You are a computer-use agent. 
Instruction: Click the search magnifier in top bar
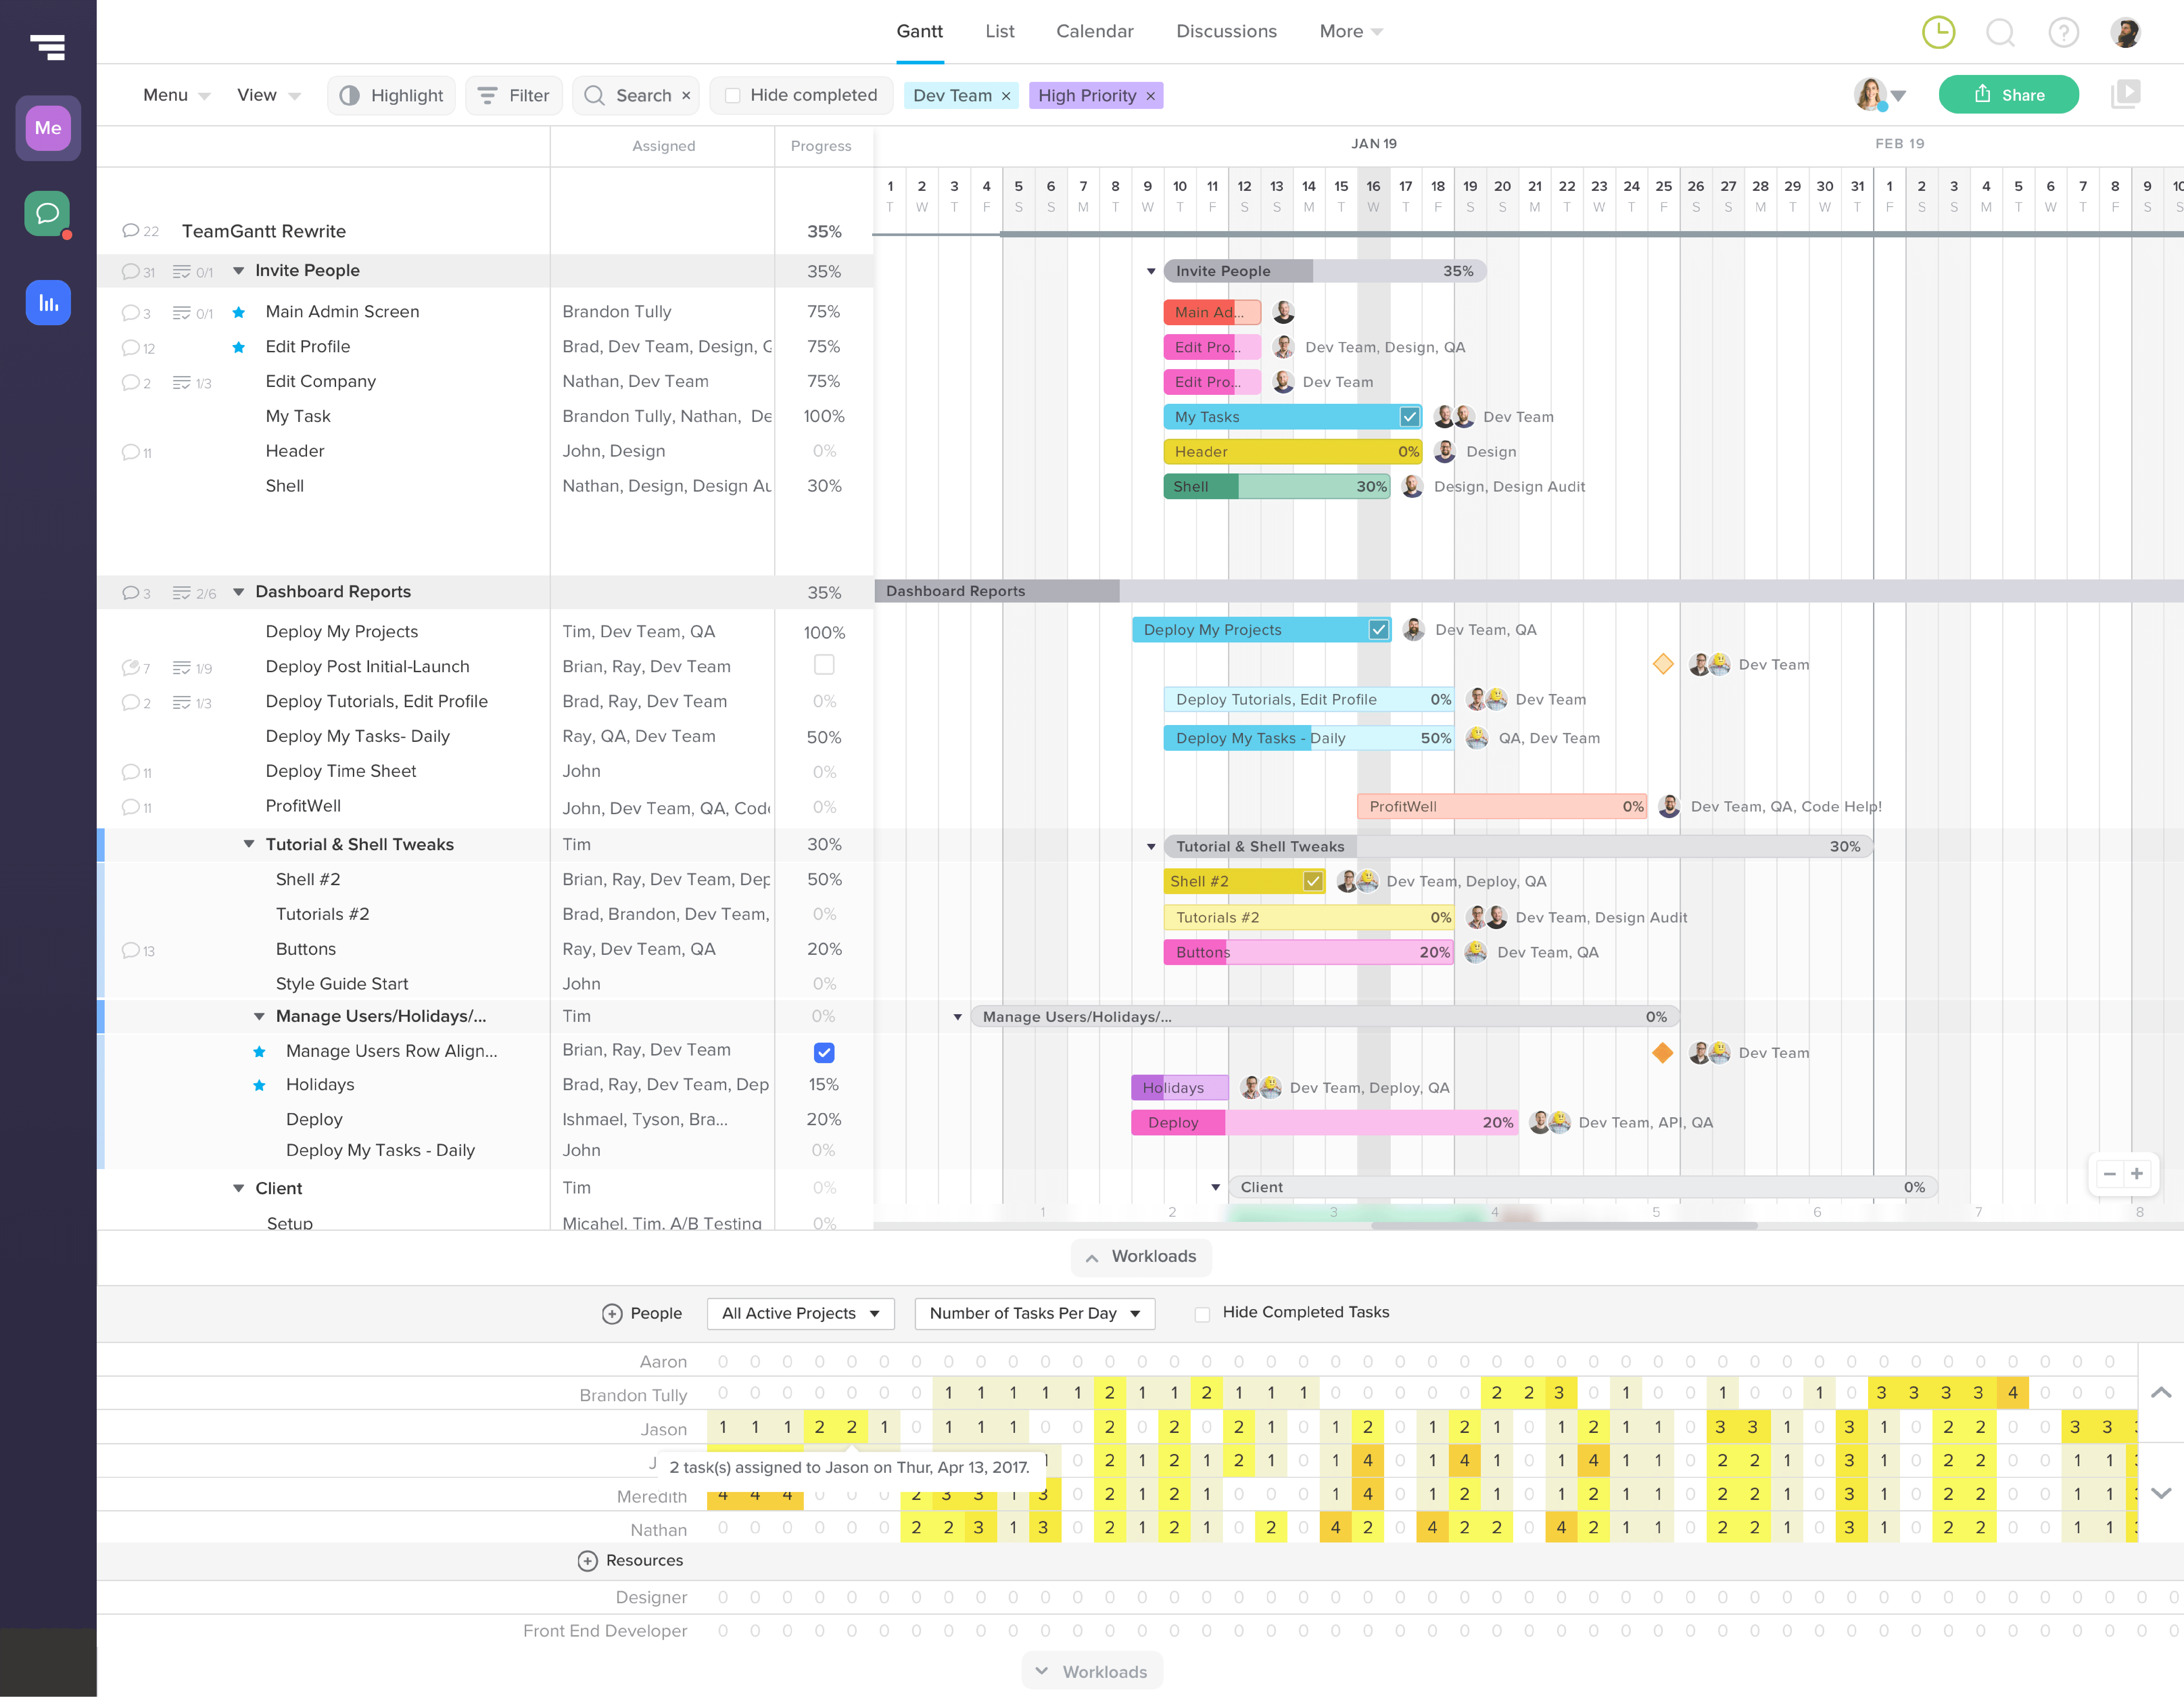[2000, 32]
